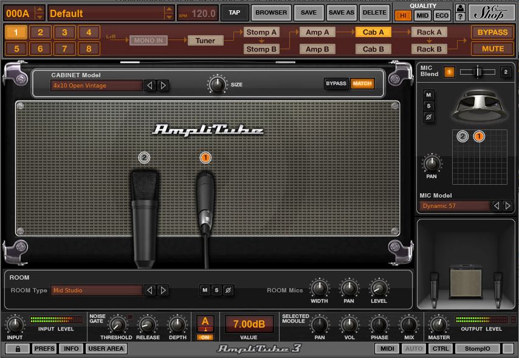Open the user profile icon near Custom Shop

click(x=460, y=8)
